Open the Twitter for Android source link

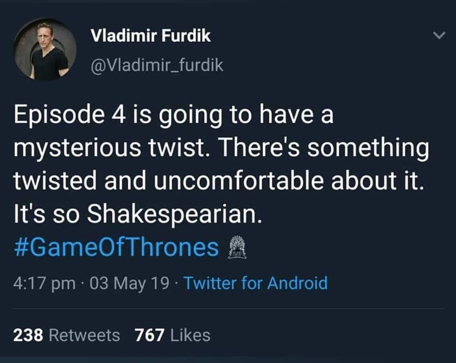tap(255, 283)
